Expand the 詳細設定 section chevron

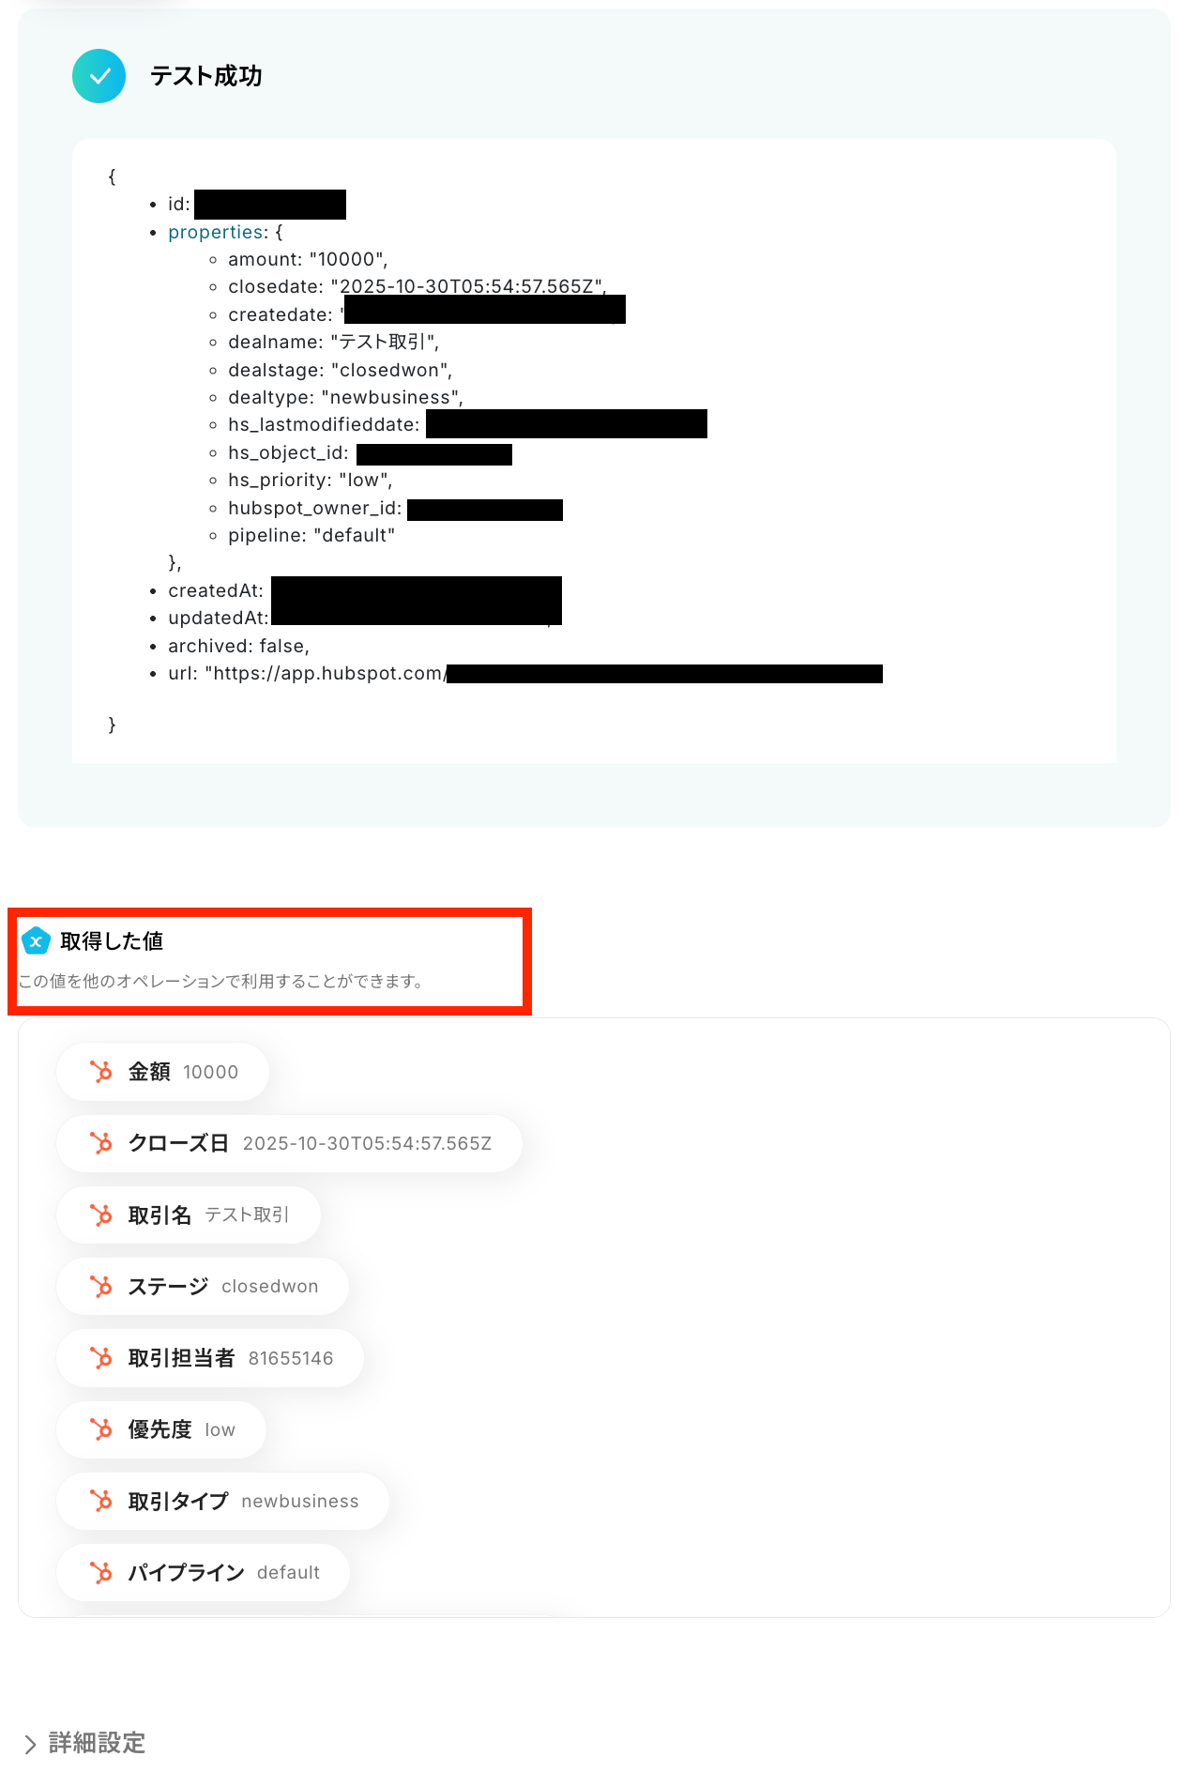coord(30,1744)
